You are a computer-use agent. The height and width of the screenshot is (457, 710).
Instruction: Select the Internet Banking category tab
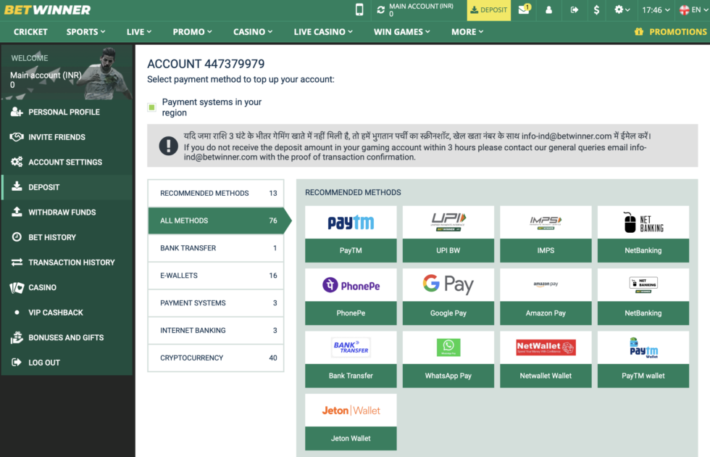216,331
